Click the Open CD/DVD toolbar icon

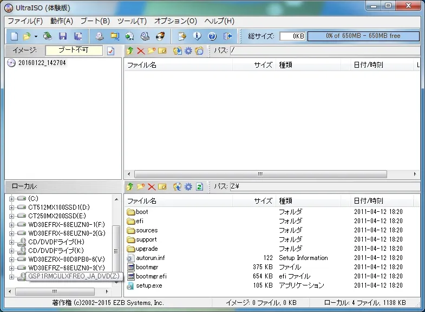[x=48, y=36]
